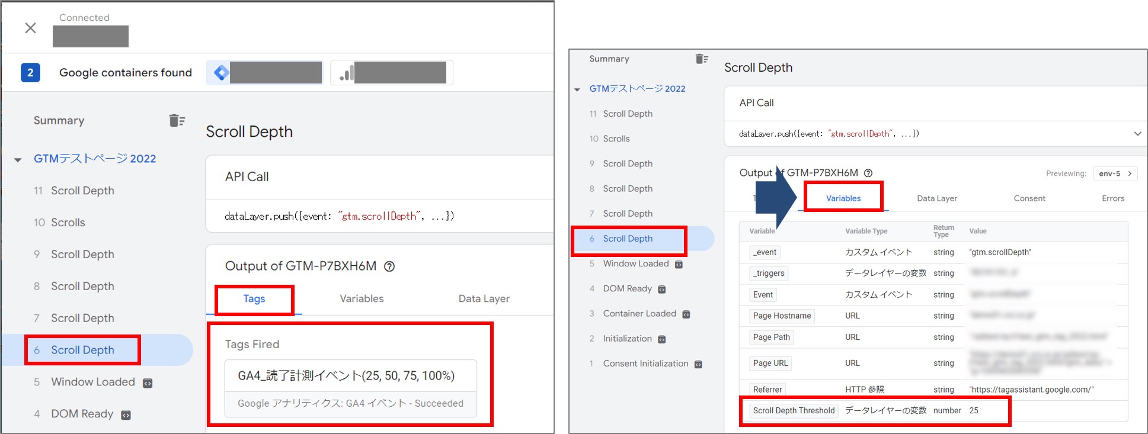Open help icon beside right Output of GTM-P7BXH6M
Image resolution: width=1148 pixels, height=434 pixels.
point(868,173)
